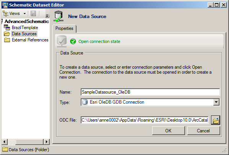Click the green check status icon

(73, 41)
